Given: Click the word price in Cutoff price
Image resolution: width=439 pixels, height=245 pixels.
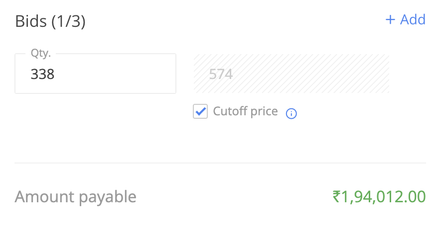Looking at the screenshot, I should 264,112.
